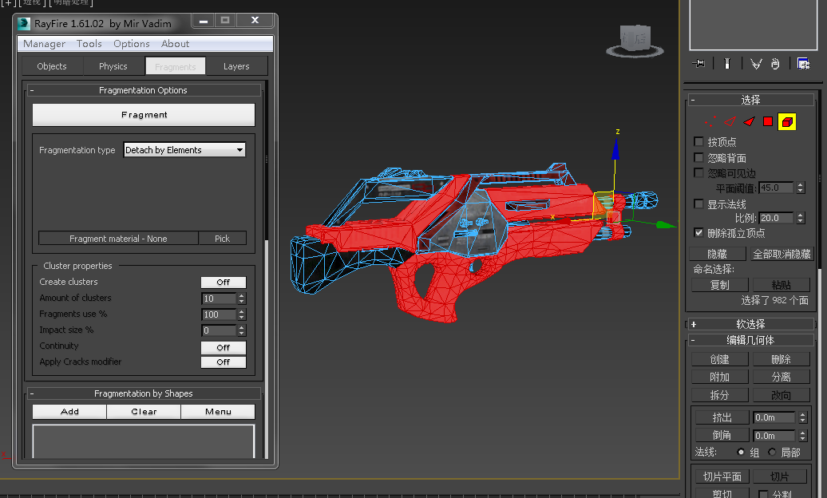Open Fragmentation type dropdown
Image resolution: width=827 pixels, height=498 pixels.
coord(184,150)
